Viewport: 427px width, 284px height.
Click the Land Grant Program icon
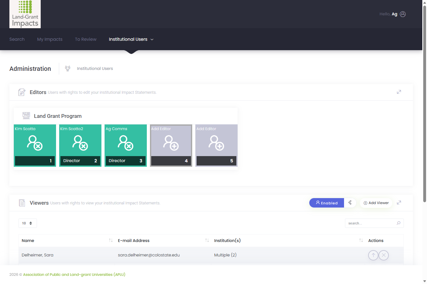click(x=26, y=116)
